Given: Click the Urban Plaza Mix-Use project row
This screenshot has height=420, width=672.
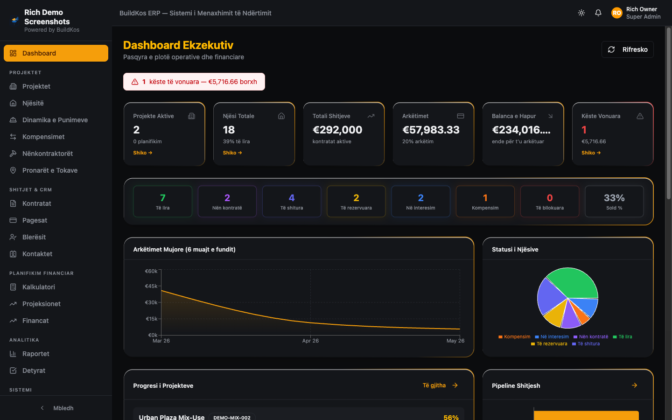Looking at the screenshot, I should coord(299,414).
